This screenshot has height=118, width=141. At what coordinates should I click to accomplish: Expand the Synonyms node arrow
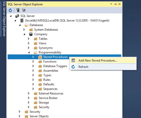[29, 48]
